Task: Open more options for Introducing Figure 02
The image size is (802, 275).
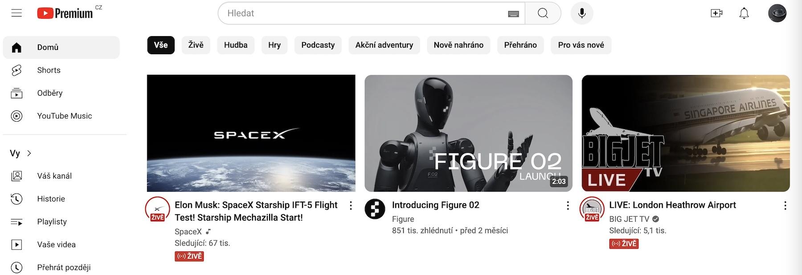Action: pos(568,205)
